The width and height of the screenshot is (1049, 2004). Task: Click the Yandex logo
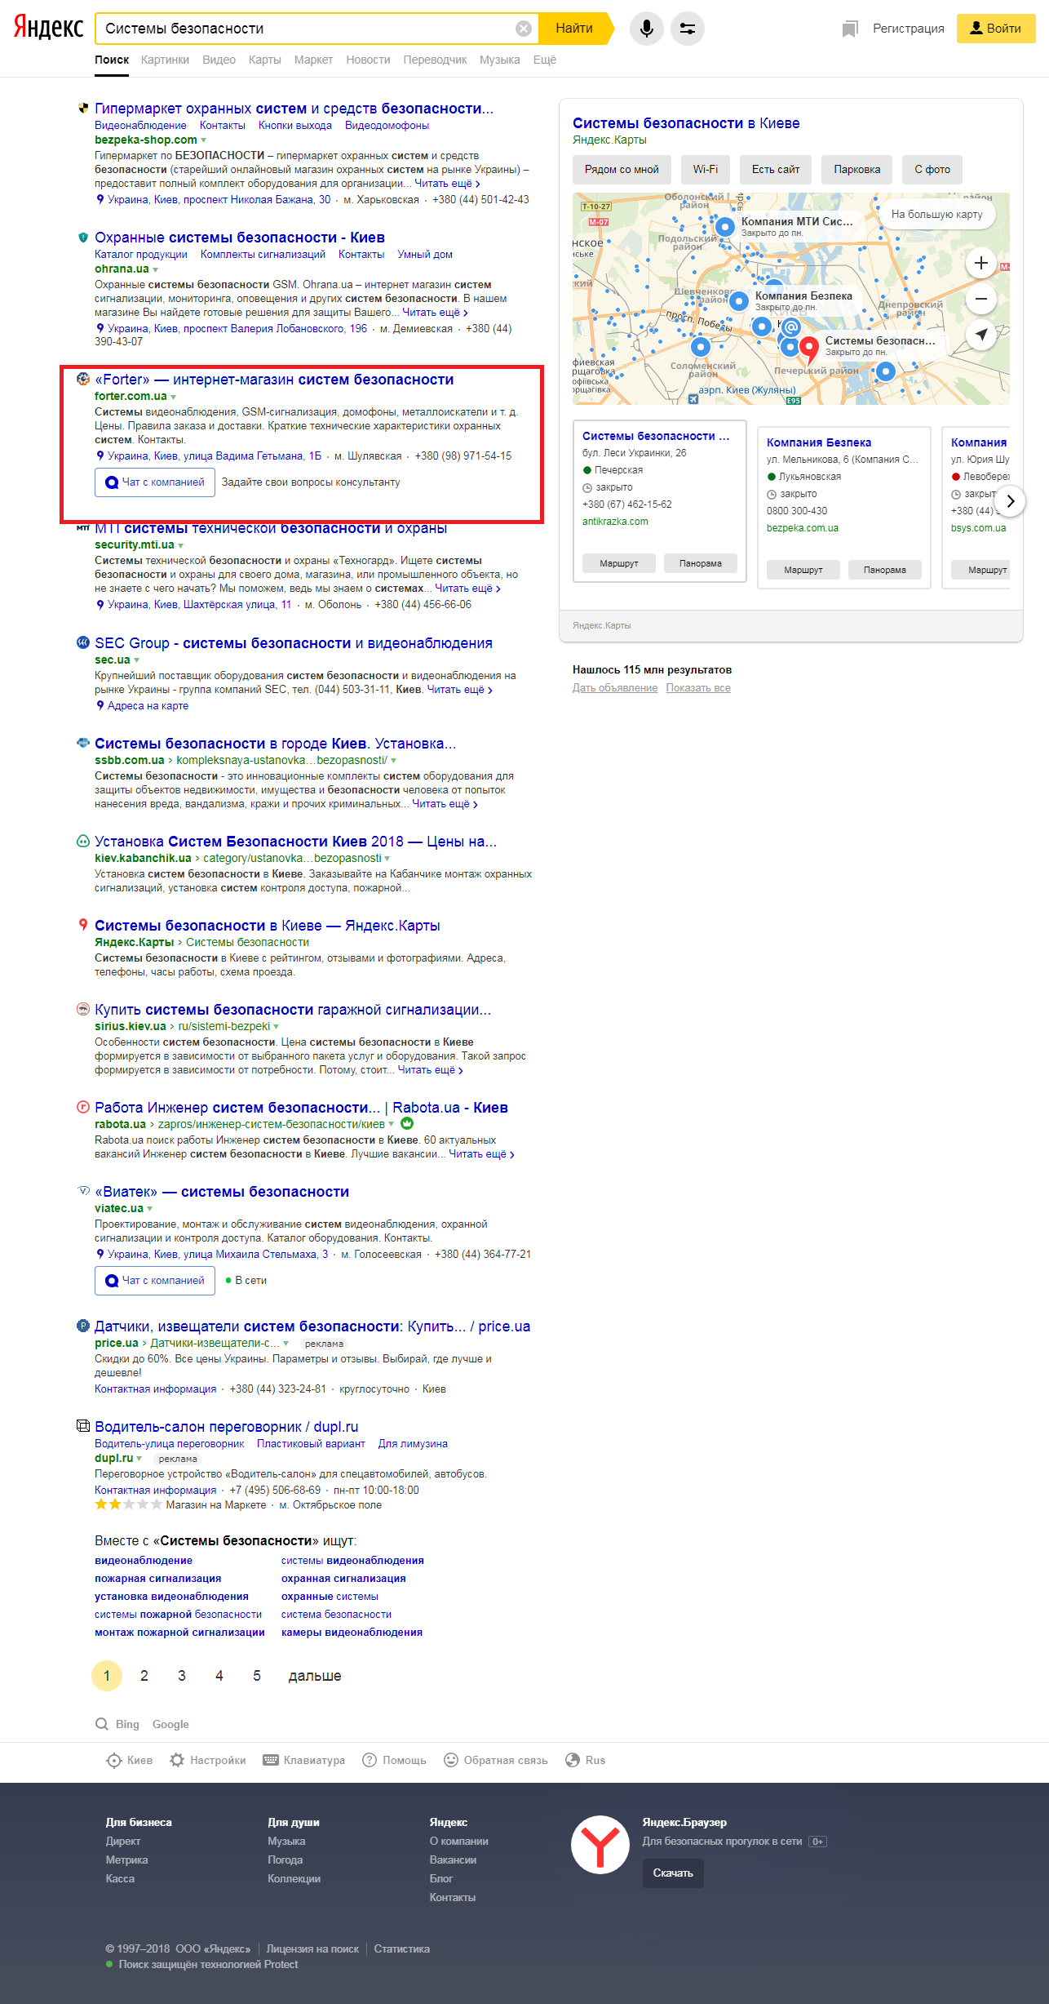tap(48, 27)
